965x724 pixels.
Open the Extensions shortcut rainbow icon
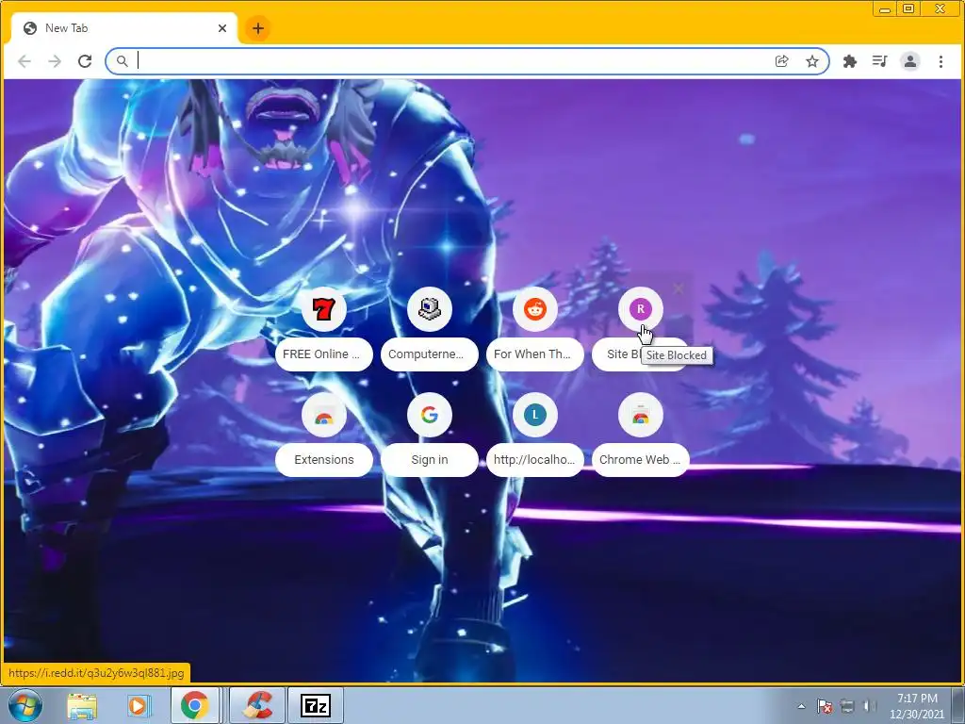[324, 415]
